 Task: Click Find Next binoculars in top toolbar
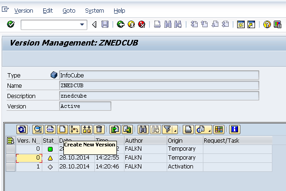click(x=178, y=24)
